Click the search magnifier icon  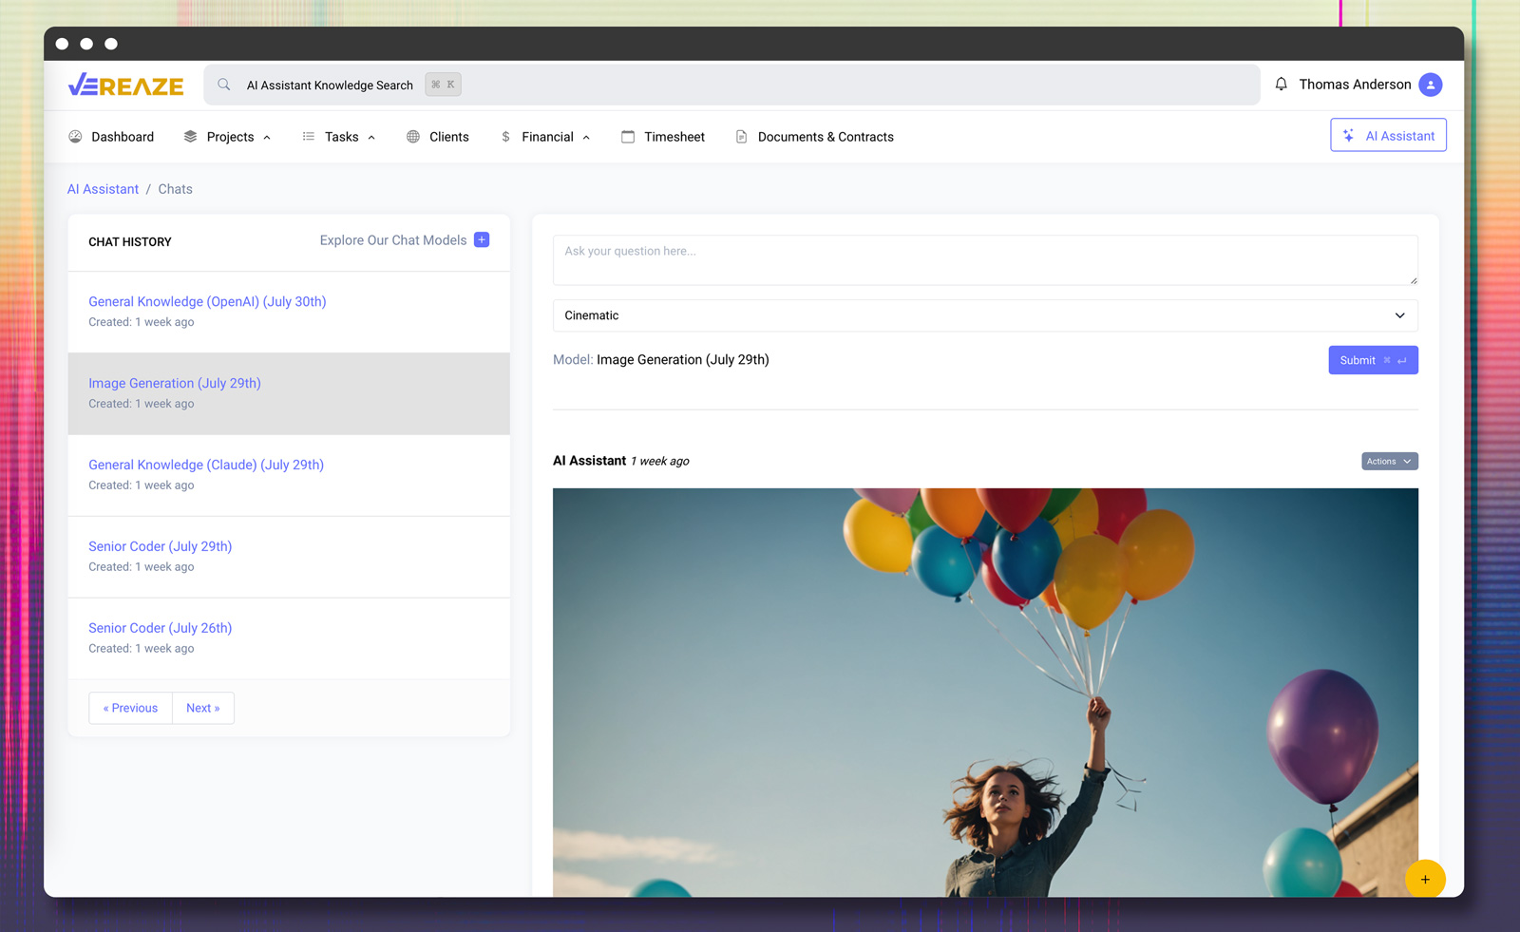[x=224, y=85]
